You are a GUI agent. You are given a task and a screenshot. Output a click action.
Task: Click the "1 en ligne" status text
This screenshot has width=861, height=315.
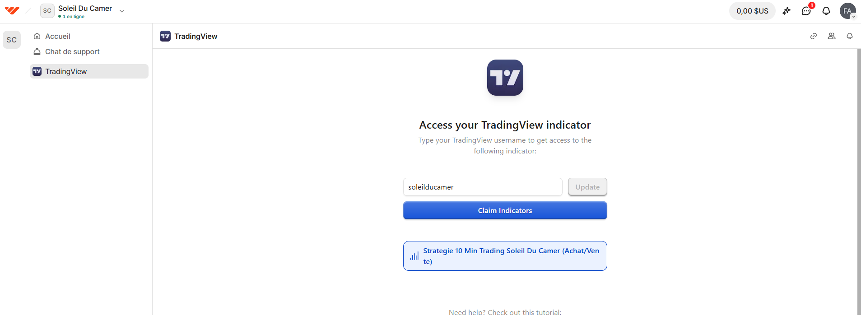tap(74, 17)
